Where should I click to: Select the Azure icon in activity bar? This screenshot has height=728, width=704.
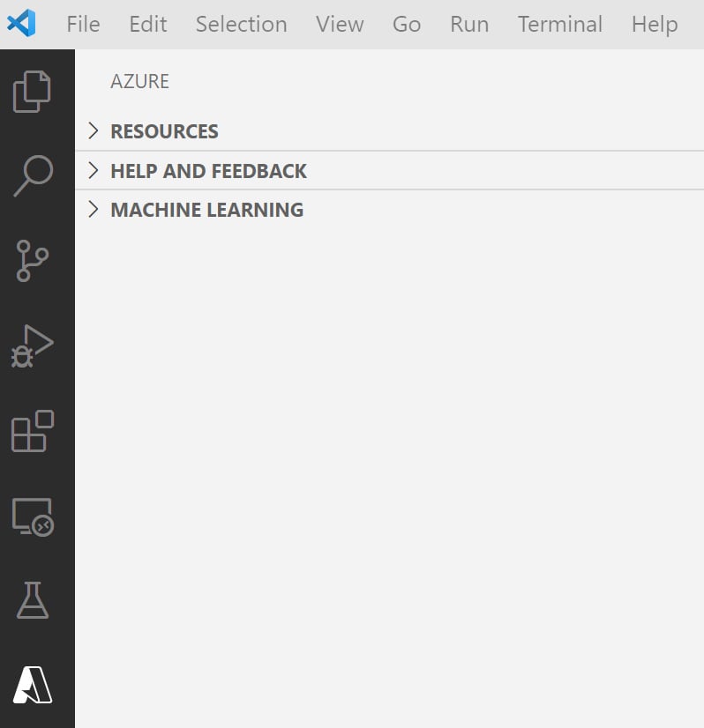pos(33,685)
